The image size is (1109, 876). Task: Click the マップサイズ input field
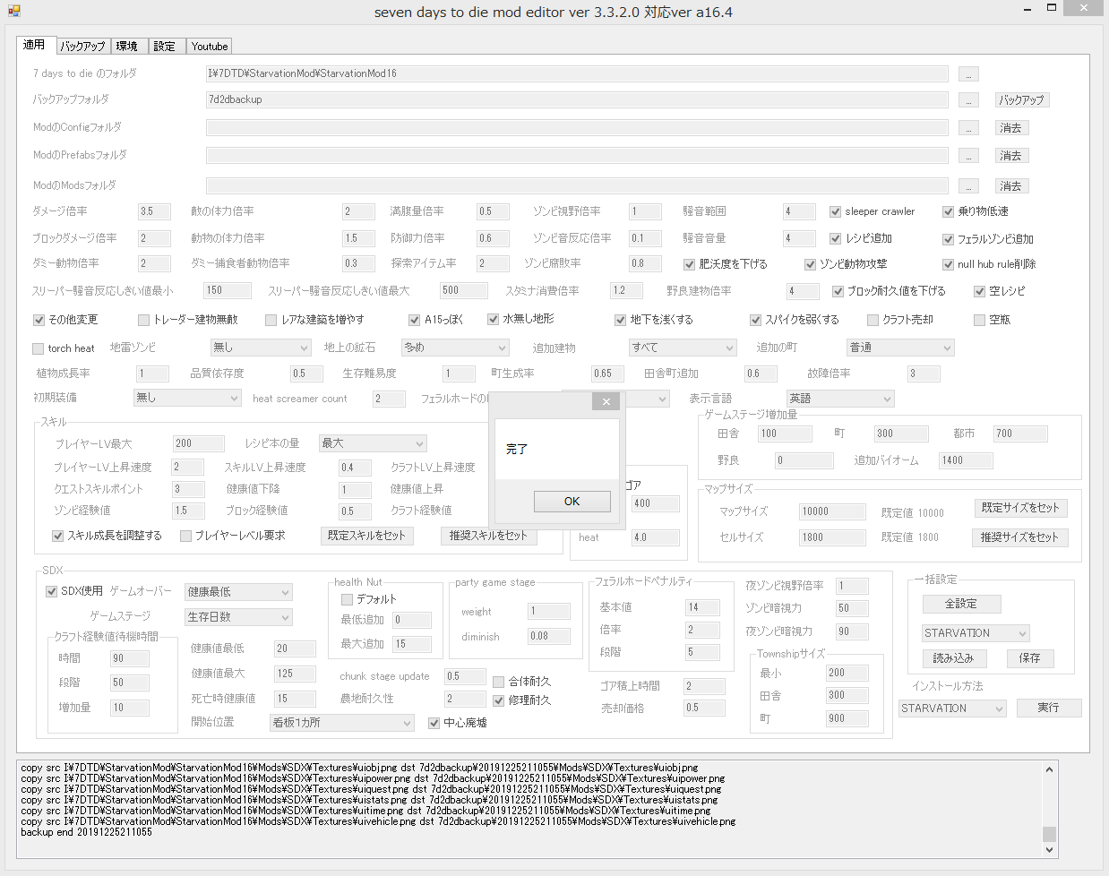tap(832, 511)
